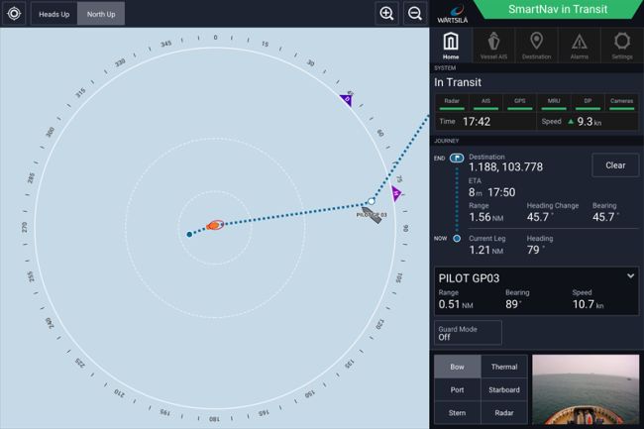The image size is (644, 429).
Task: Click the MRU system status indicator
Action: (x=554, y=103)
